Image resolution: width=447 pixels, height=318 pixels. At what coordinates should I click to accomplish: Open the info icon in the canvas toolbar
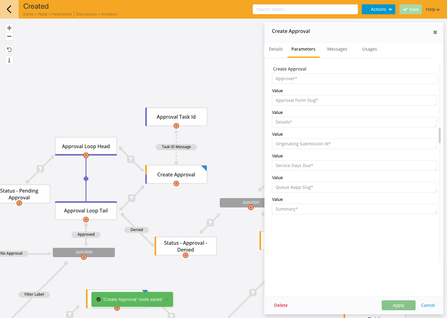click(x=9, y=60)
